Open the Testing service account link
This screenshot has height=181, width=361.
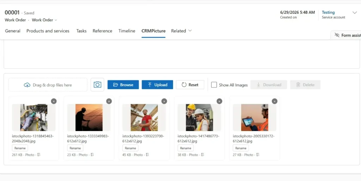[328, 12]
